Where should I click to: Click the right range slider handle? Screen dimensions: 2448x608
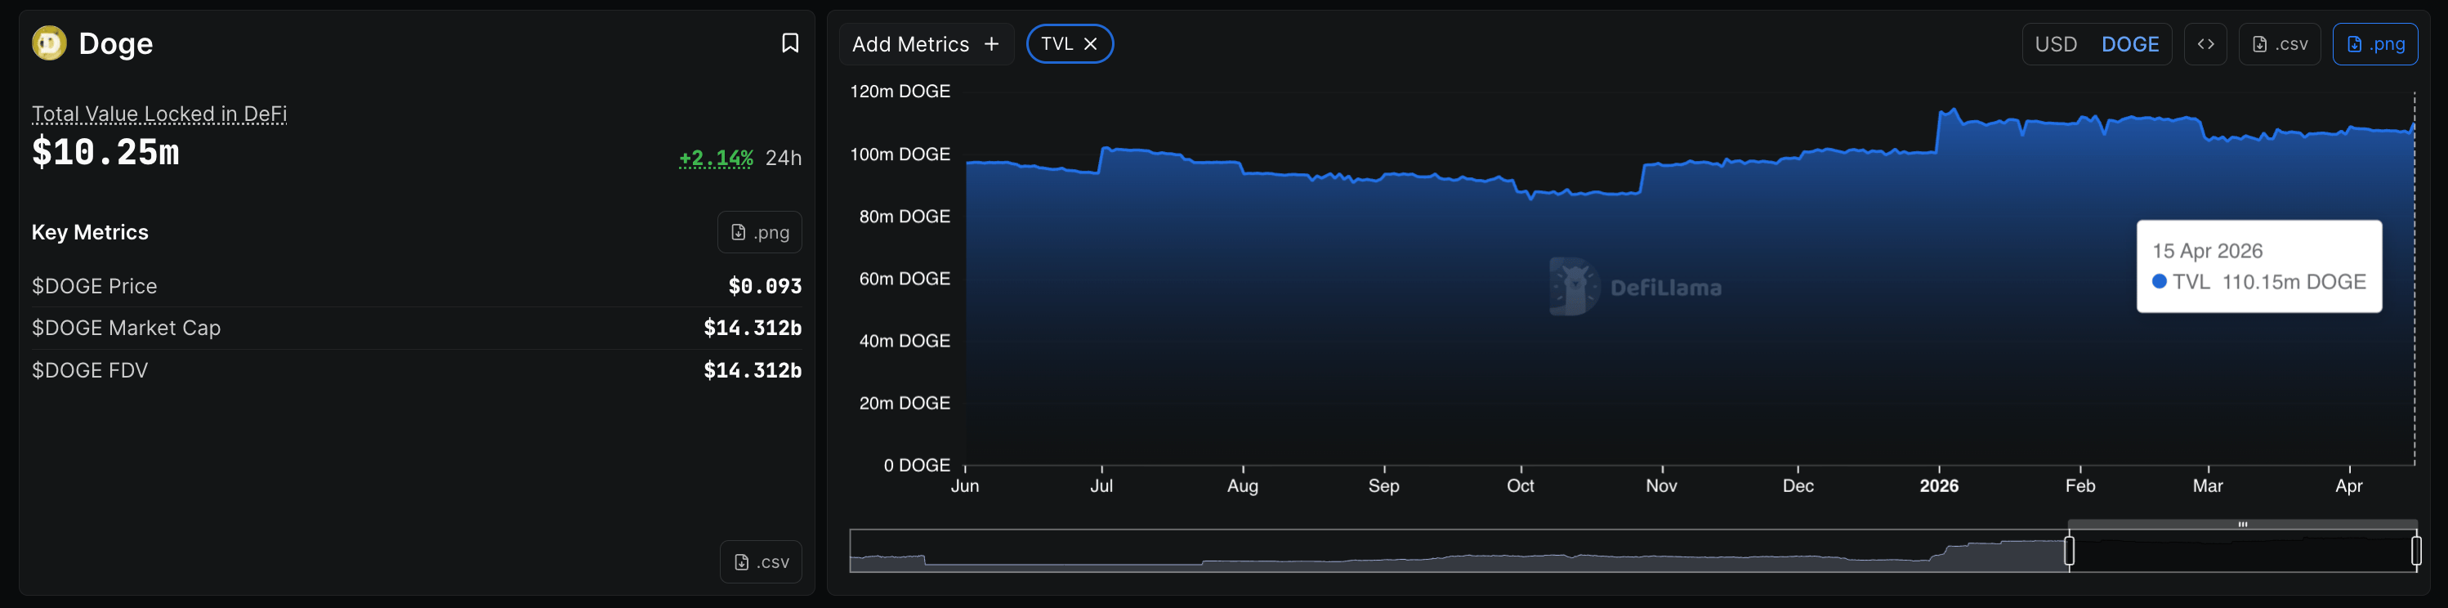point(2415,551)
